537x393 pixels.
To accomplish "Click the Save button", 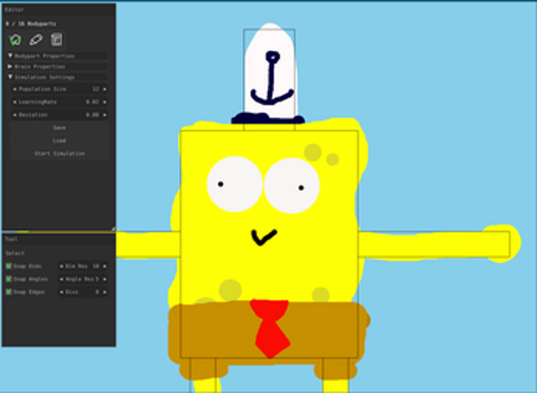I will click(x=59, y=128).
